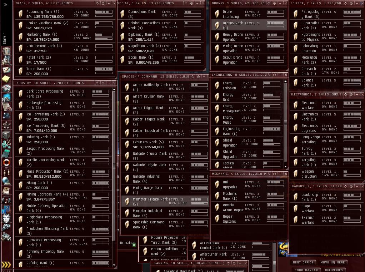Image resolution: width=365 pixels, height=272 pixels.
Task: Click the Industry window scrollbar handle
Action: coord(114,166)
